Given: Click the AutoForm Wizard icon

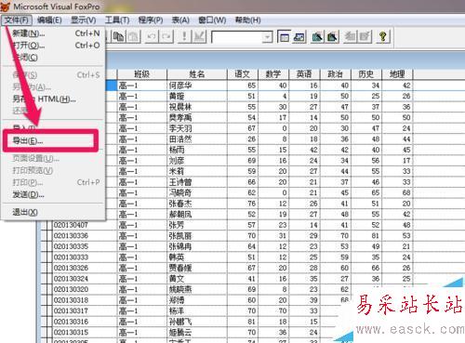Looking at the screenshot, I should tap(350, 37).
